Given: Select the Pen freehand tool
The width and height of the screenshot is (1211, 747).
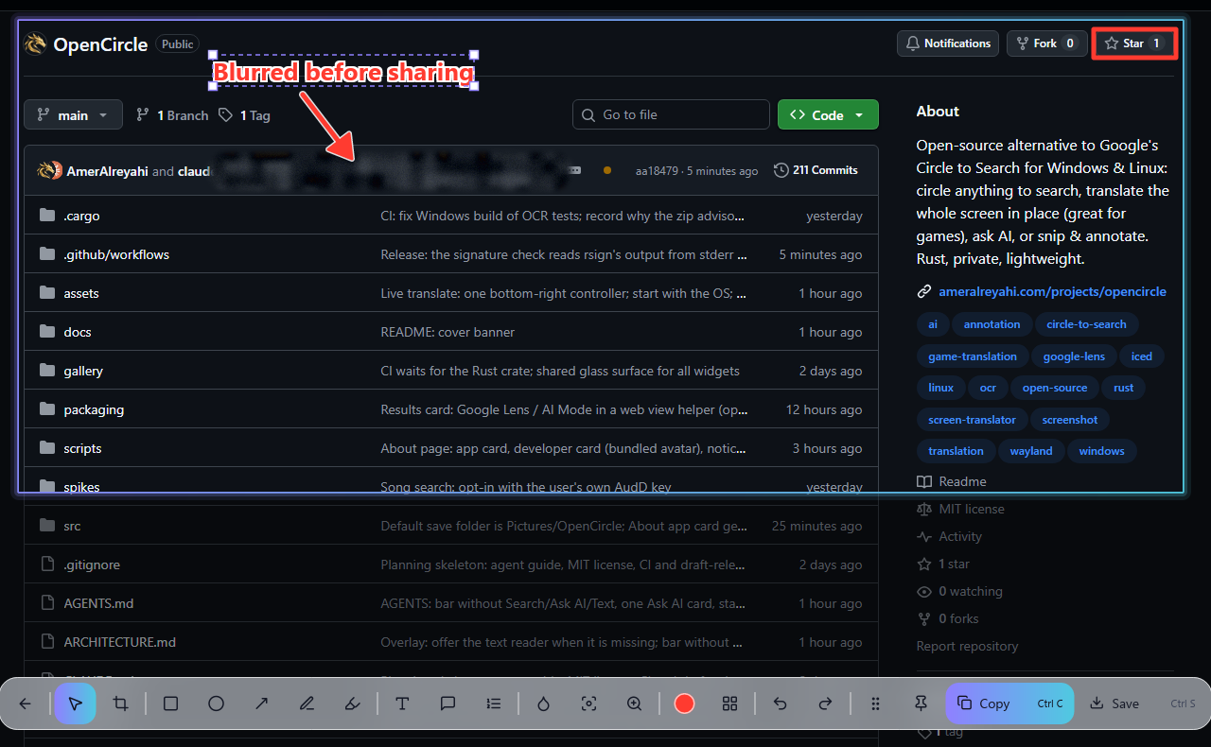Looking at the screenshot, I should 307,704.
